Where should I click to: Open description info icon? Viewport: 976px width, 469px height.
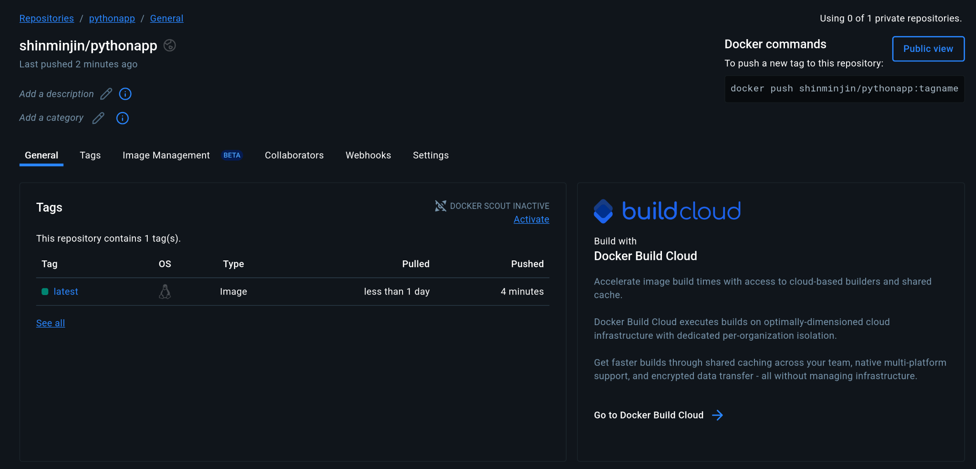pos(125,94)
